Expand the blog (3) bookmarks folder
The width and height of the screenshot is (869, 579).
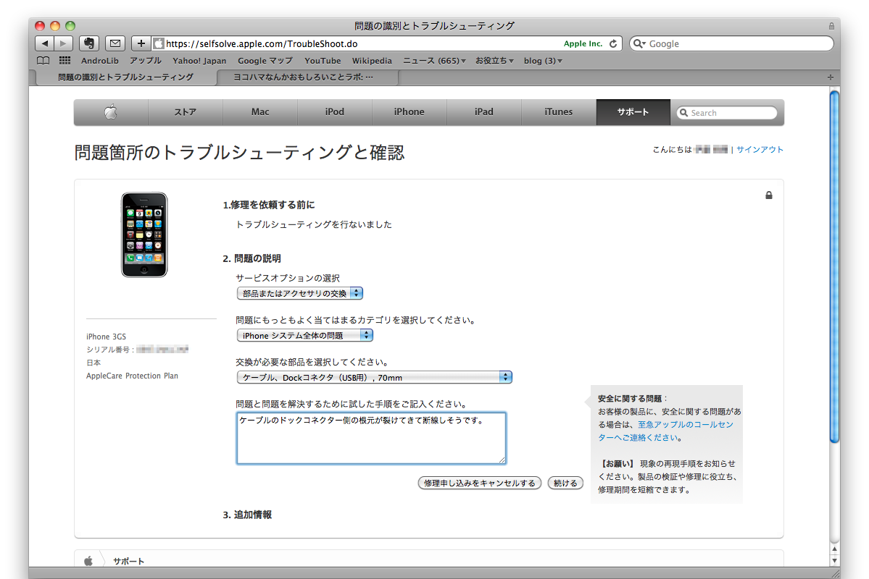tap(543, 61)
